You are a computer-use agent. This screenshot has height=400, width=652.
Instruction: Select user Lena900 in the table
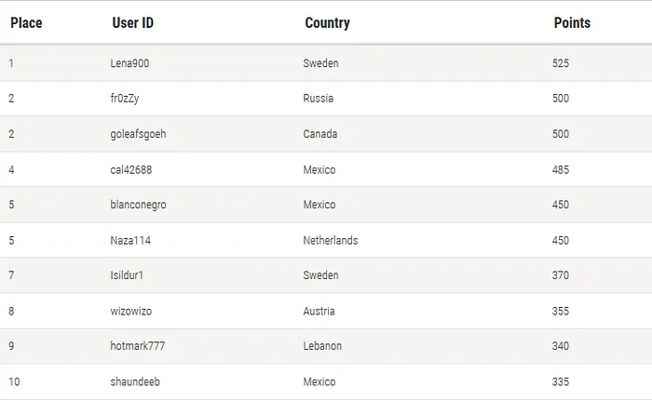129,63
